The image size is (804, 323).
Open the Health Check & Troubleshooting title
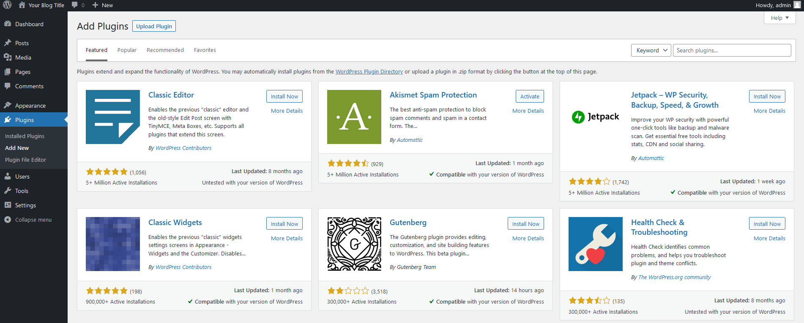[x=659, y=227]
